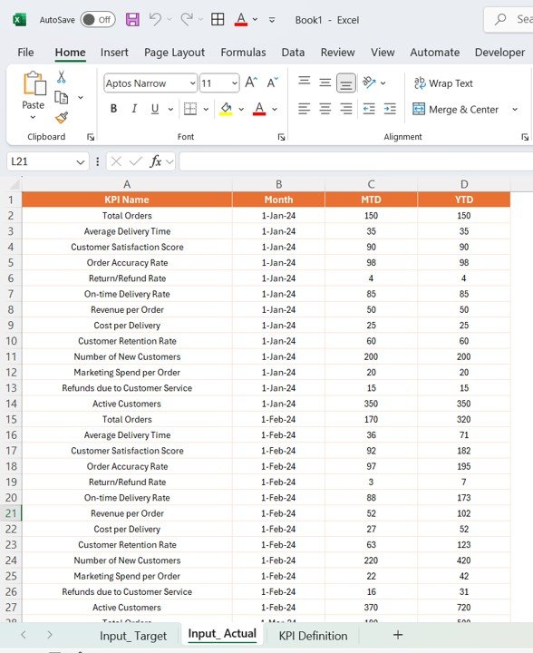Open KPI Definition sheet tab
Image resolution: width=533 pixels, height=653 pixels.
tap(313, 636)
